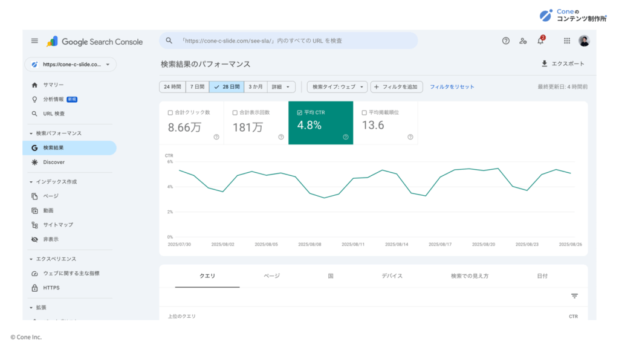Select the 24 時間 date range
Screen dimensions: 619x348
(172, 87)
